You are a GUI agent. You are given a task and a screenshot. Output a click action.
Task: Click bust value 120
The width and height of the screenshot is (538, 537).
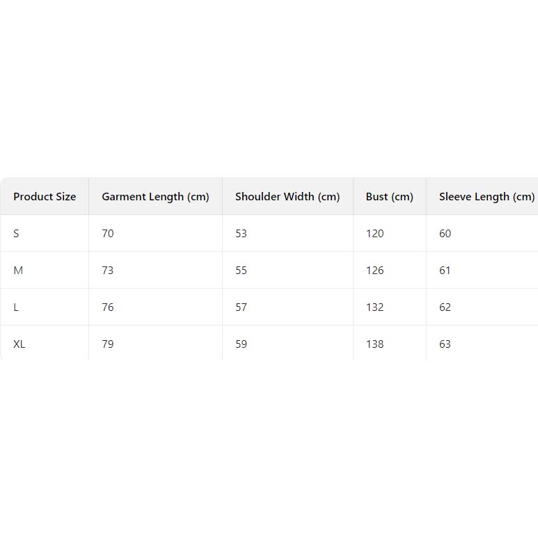pos(374,234)
